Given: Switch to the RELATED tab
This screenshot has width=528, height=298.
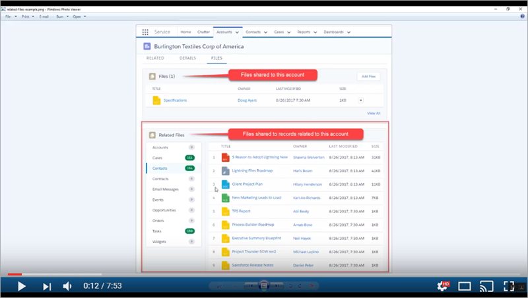Looking at the screenshot, I should pos(155,58).
